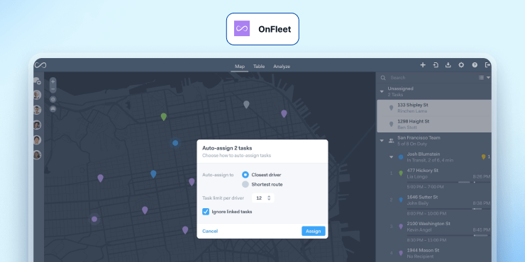525x262 pixels.
Task: Zoom in the map with plus
Action: coord(53,81)
